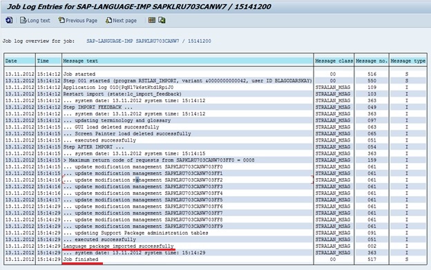Click message number 054 cell
The height and width of the screenshot is (270, 431).
tap(372, 146)
